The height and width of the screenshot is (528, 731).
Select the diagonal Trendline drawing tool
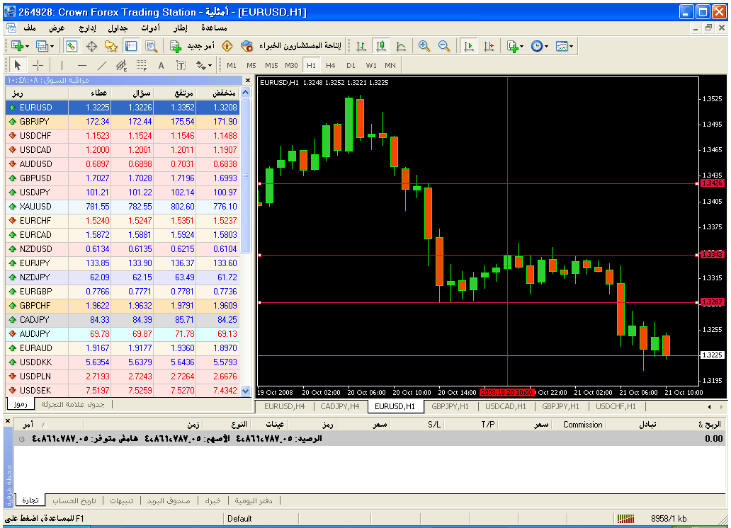101,65
